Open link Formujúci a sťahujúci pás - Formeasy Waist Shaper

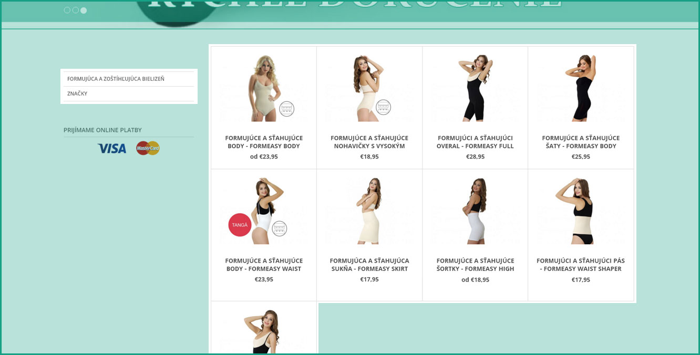581,265
